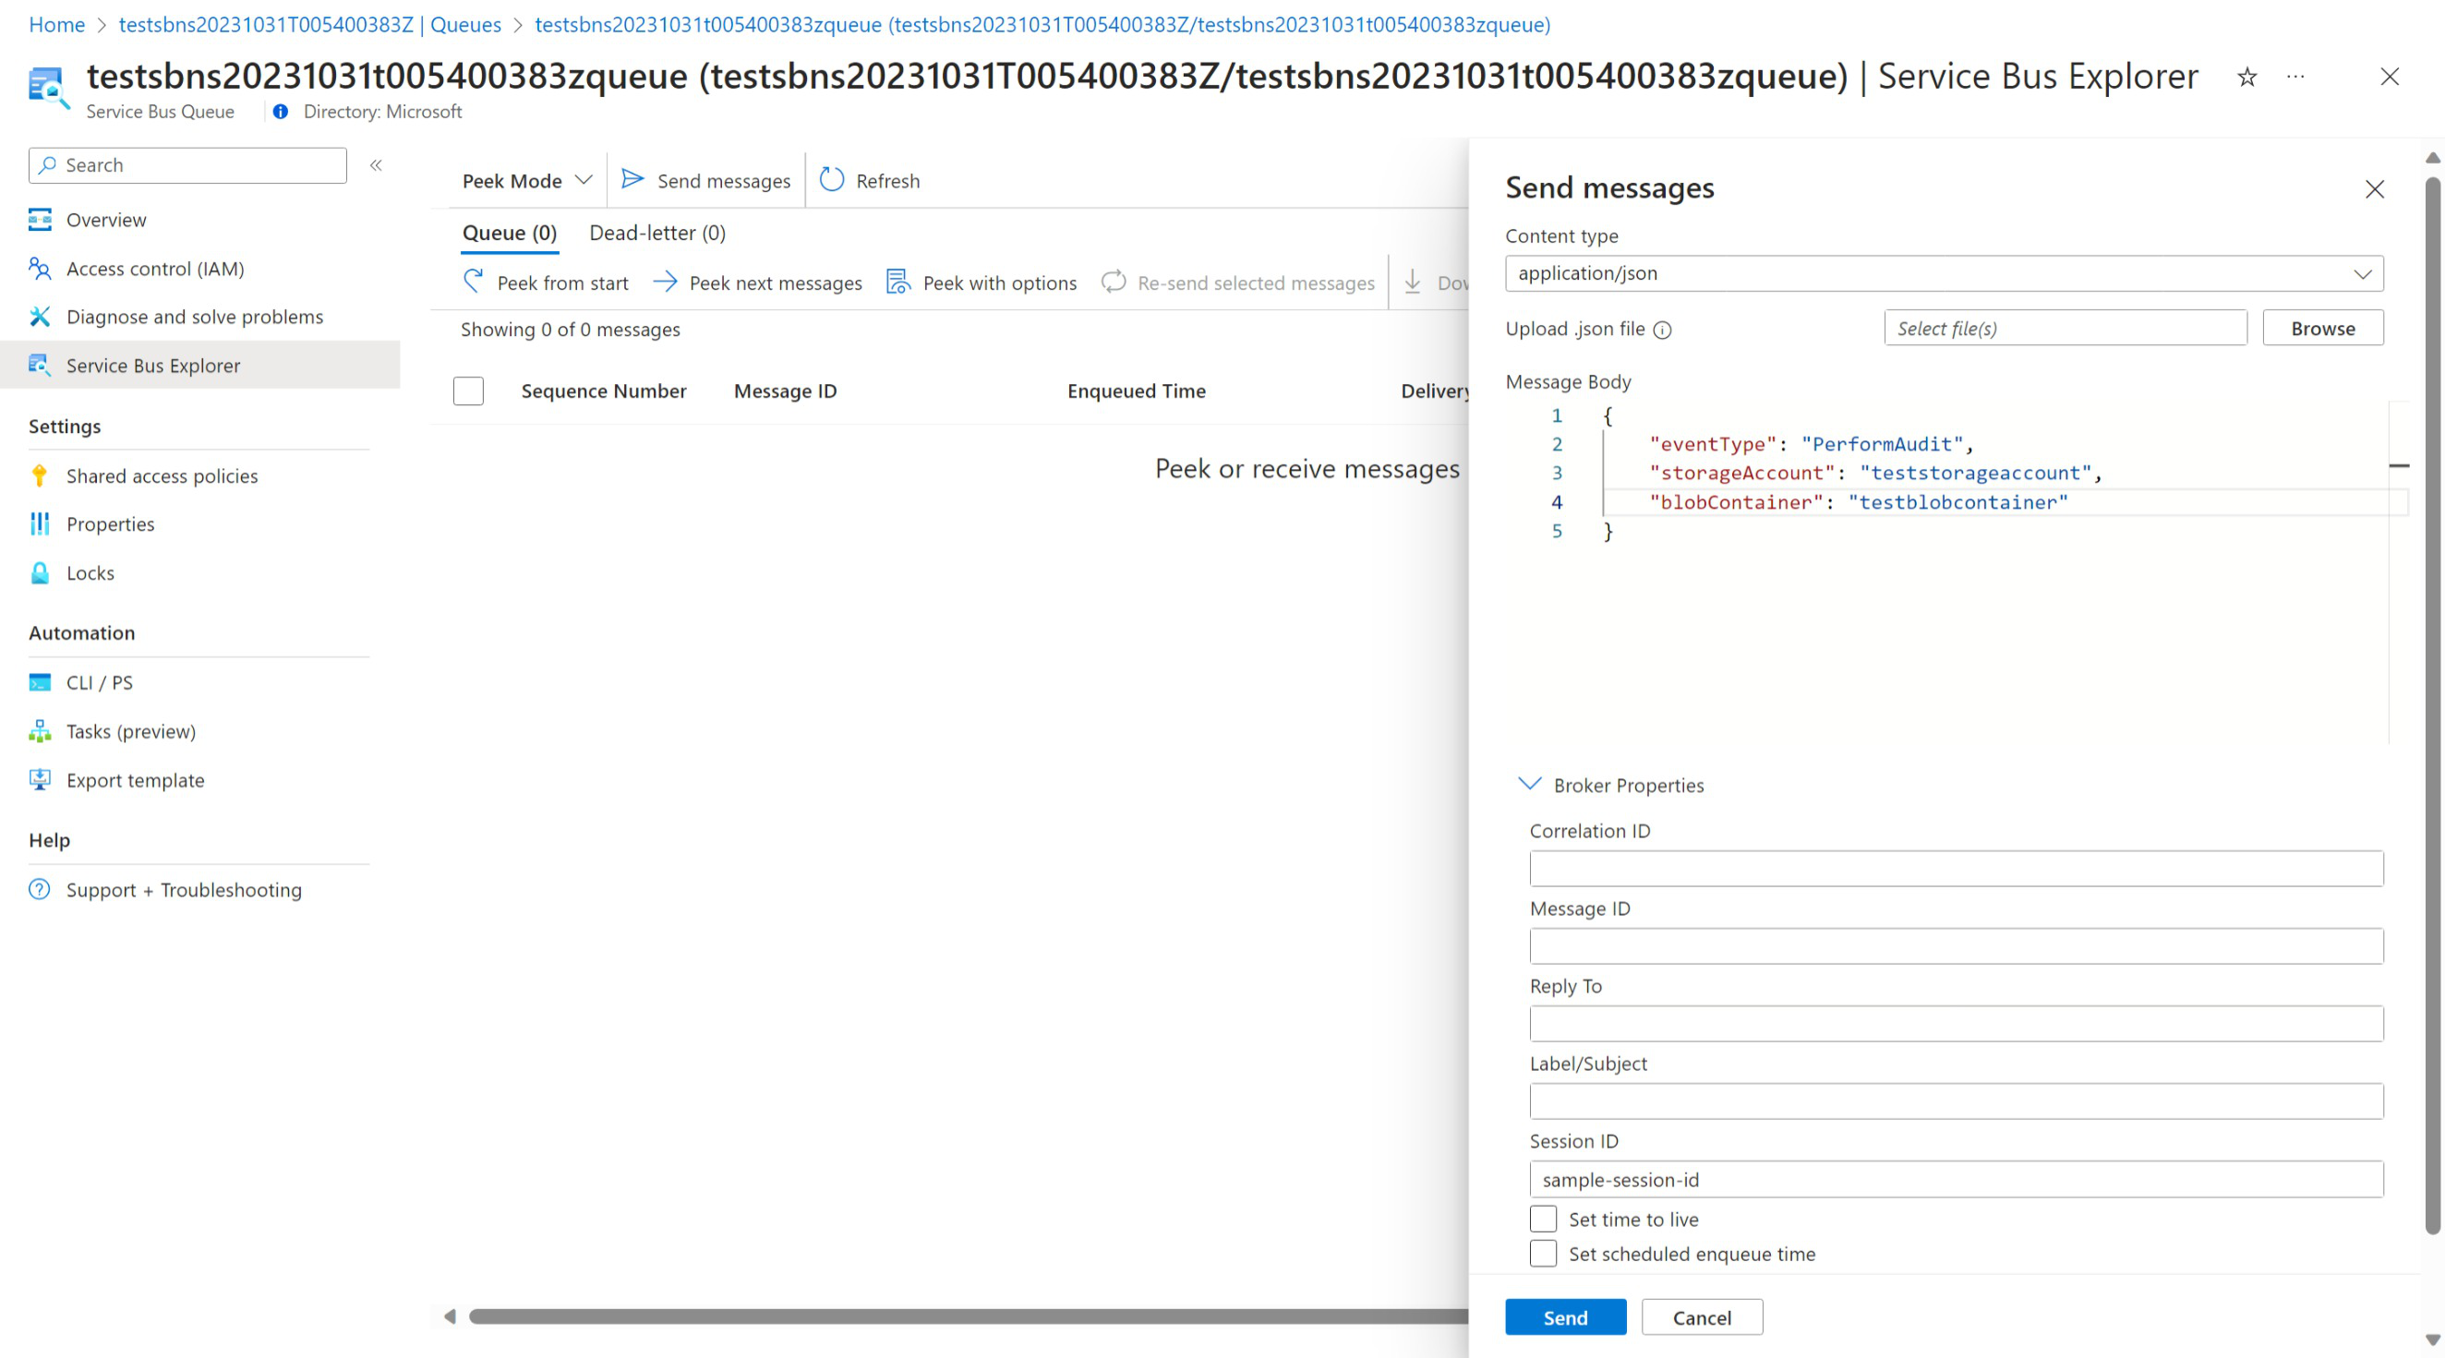Expand the Broker Properties section
Image resolution: width=2445 pixels, height=1358 pixels.
(x=1606, y=785)
